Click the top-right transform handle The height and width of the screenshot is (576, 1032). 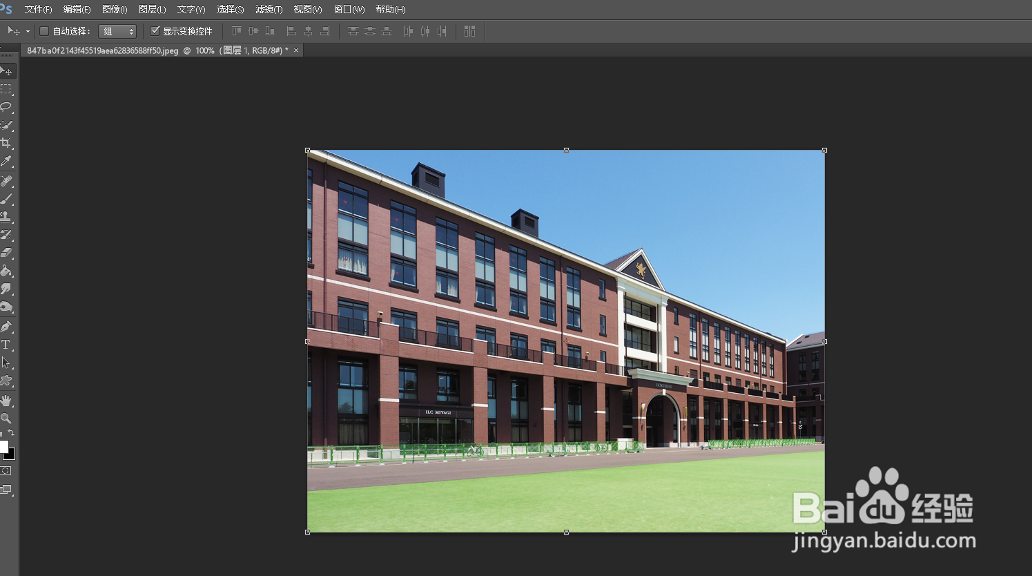pyautogui.click(x=824, y=150)
